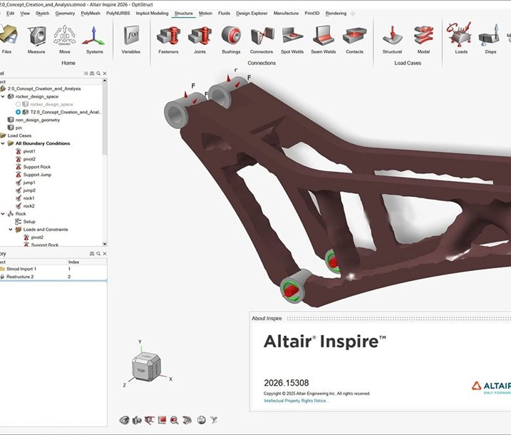
Task: Select radio button for T2.0_Concept_Creation_and_Anal
Action: 19,112
